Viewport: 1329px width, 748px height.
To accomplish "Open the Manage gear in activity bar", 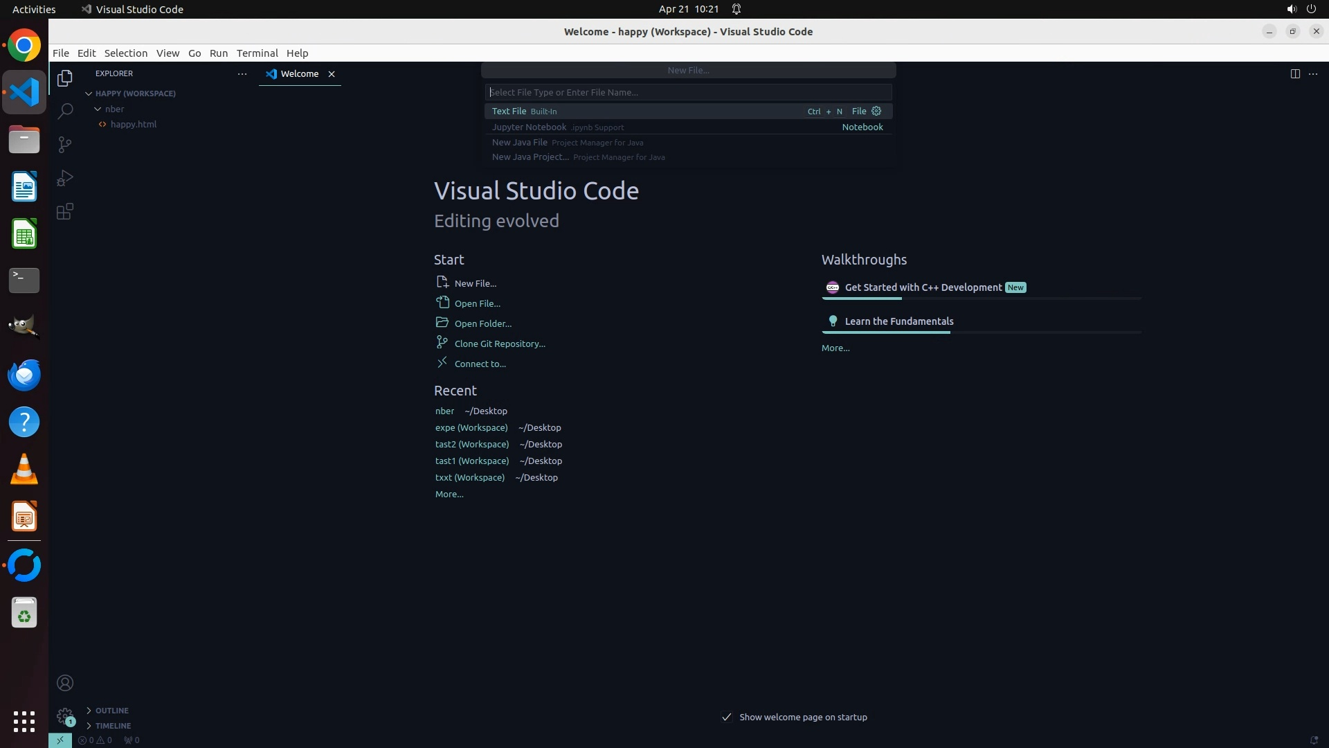I will 65,715.
